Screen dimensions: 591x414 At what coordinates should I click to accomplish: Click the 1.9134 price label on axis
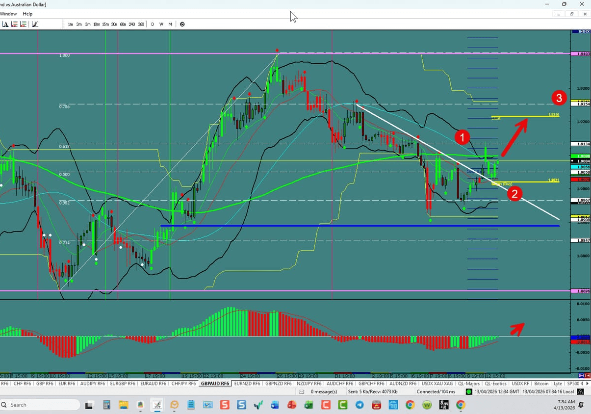pos(581,144)
